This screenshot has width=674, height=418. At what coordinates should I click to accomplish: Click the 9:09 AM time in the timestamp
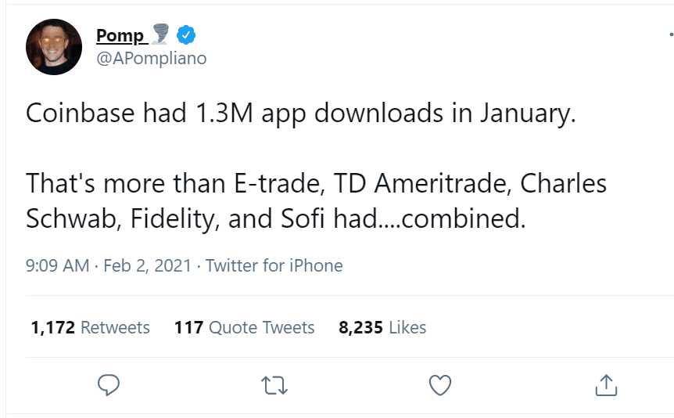pos(57,265)
